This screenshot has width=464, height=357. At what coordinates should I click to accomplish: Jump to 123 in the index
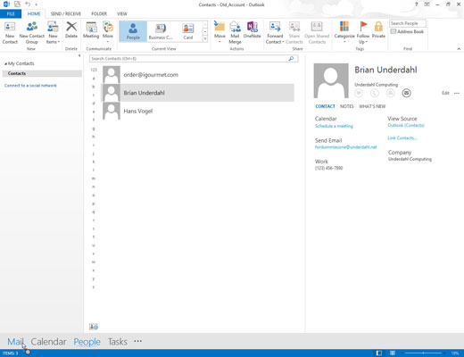coord(94,70)
